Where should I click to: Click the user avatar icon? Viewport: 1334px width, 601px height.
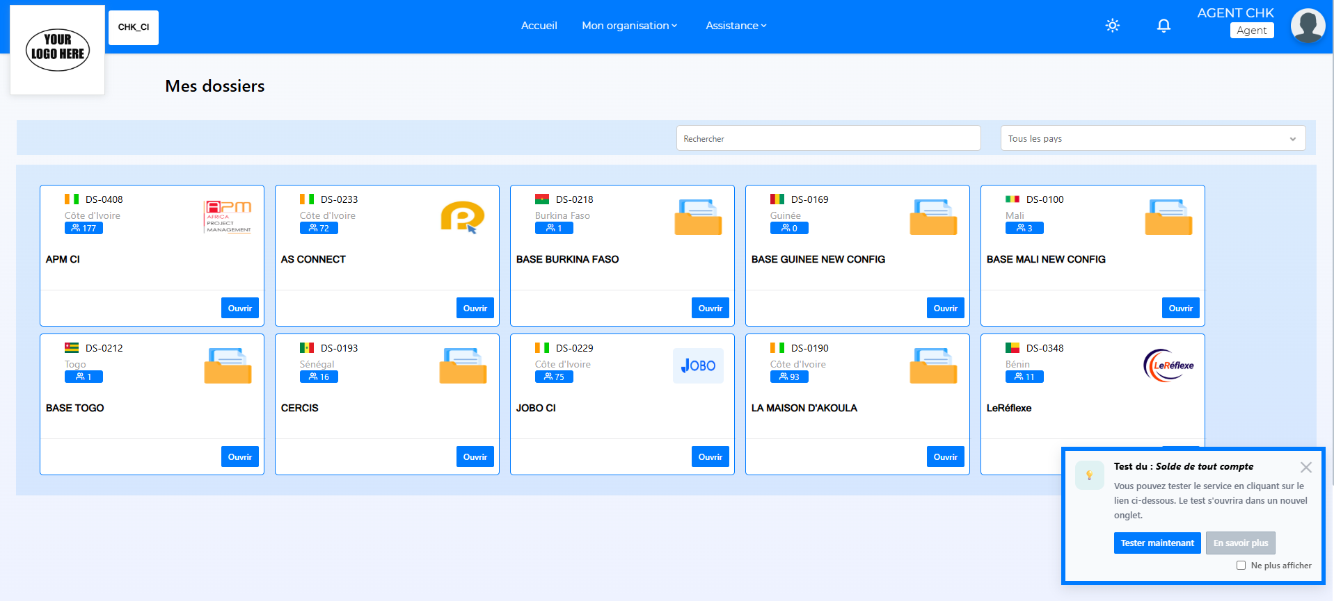click(x=1308, y=26)
